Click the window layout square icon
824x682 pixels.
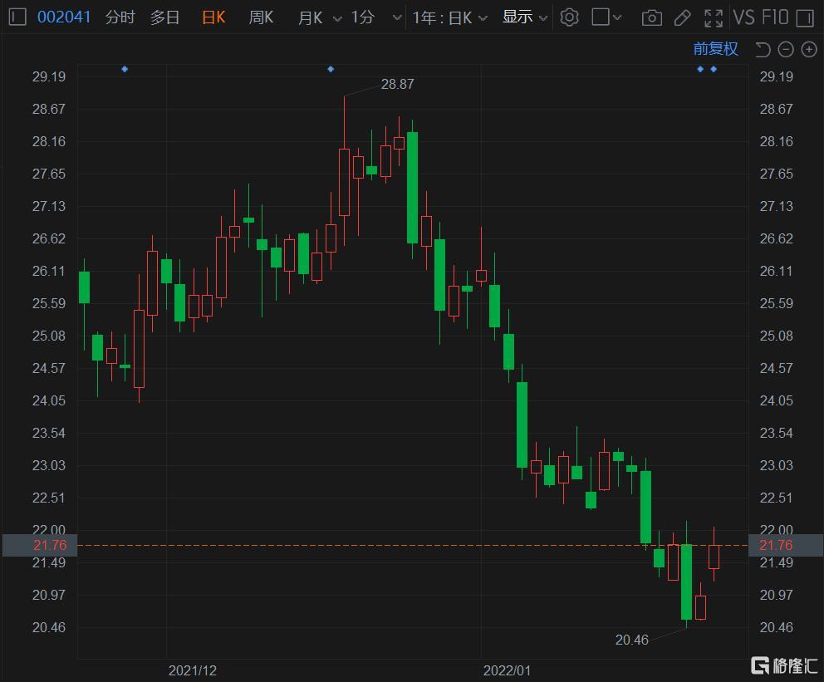[600, 17]
